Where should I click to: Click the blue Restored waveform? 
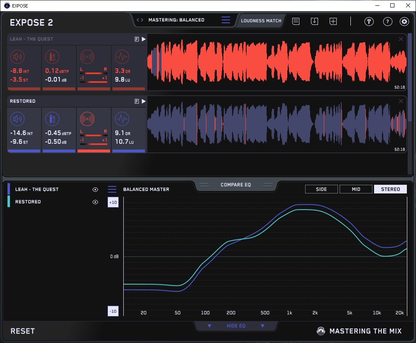[277, 124]
